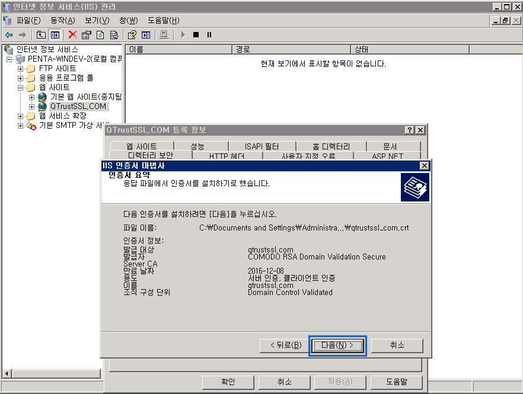523x394 pixels.
Task: Switch to the 웹 사이트 tab
Action: (x=142, y=146)
